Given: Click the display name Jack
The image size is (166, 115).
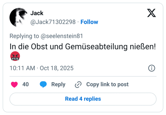Looking at the screenshot, I should pyautogui.click(x=37, y=13).
